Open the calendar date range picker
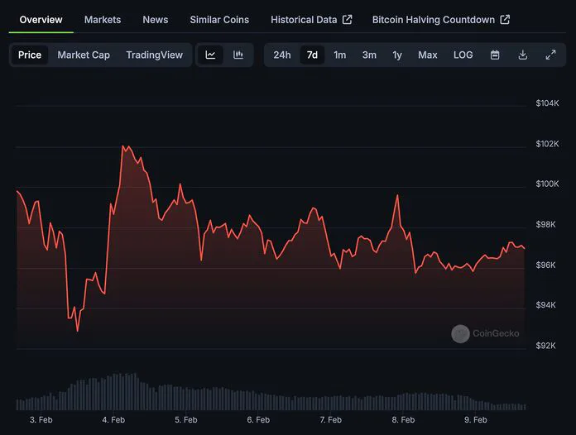 tap(495, 55)
